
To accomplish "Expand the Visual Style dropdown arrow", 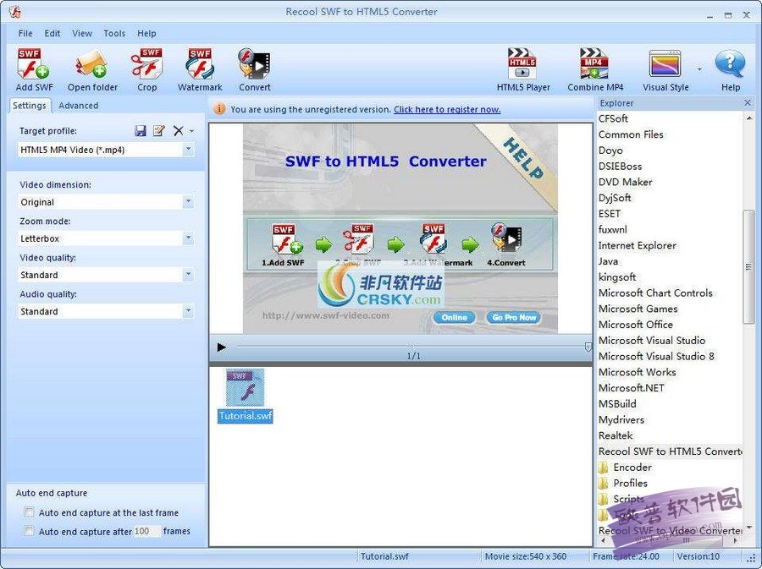I will [x=699, y=69].
